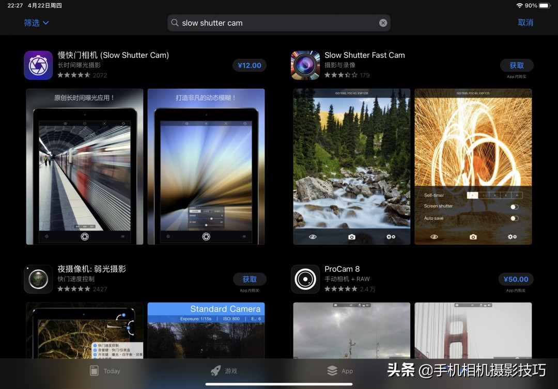This screenshot has height=389, width=558.
Task: Tap the camera icon in the sparks screenshot
Action: (473, 237)
